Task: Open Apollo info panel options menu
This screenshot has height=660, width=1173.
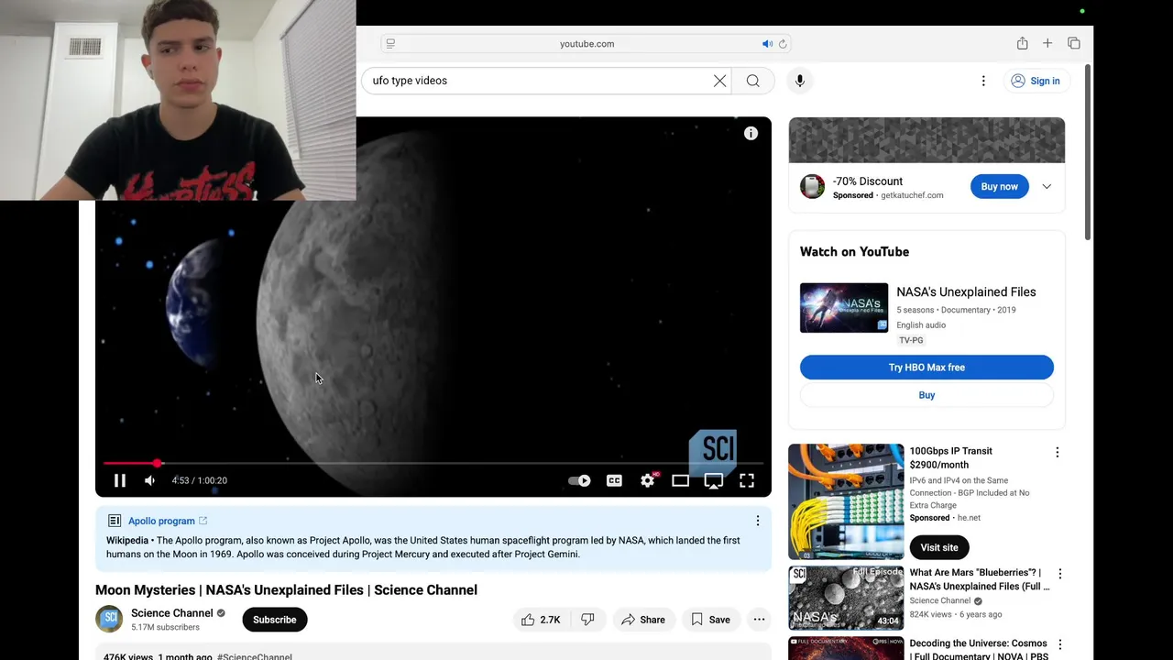Action: 758,521
